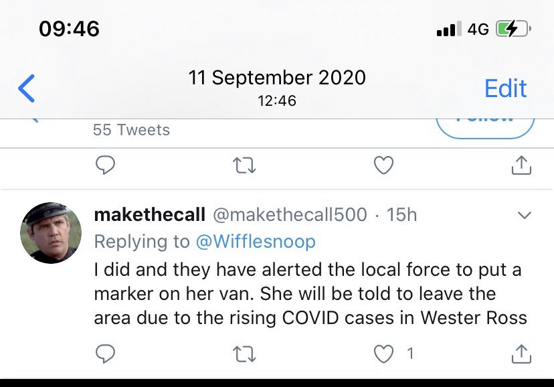Tap the 11 September 2020 date title
This screenshot has width=554, height=387.
(277, 78)
